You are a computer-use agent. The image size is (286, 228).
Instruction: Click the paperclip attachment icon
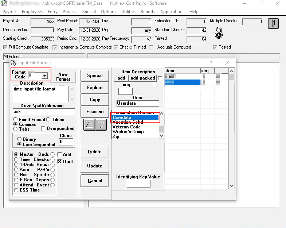273,23
